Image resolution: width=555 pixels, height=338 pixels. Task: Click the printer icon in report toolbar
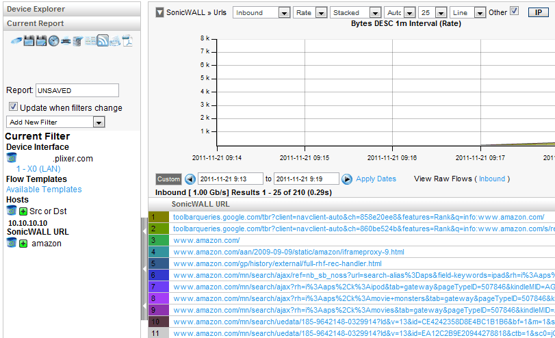(x=66, y=41)
